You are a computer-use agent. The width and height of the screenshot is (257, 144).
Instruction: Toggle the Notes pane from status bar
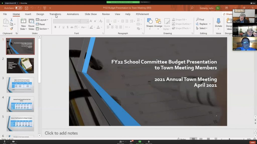[182, 139]
